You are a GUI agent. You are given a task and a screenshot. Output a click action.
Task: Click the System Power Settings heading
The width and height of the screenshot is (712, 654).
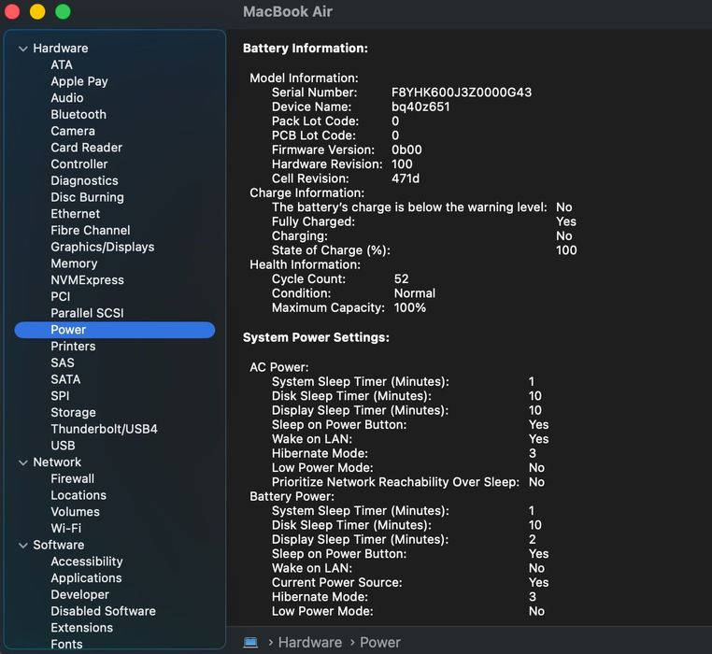coord(316,337)
